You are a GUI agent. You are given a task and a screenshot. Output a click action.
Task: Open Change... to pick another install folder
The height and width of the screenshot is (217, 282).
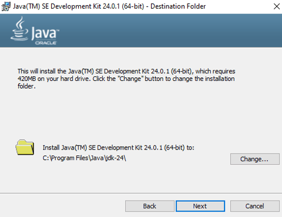point(255,159)
